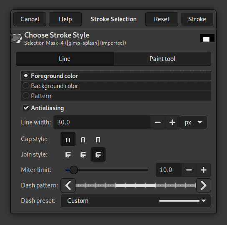Open the Dash preset Custom dropdown
This screenshot has width=227, height=225.
(x=136, y=201)
